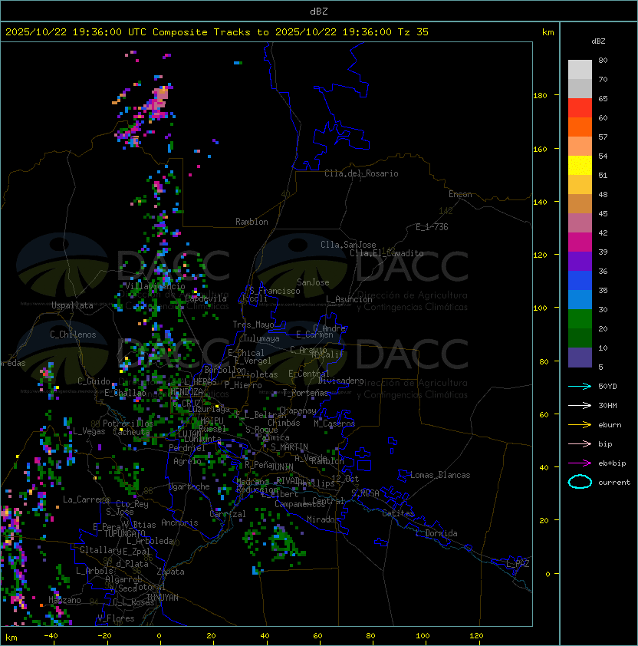Screen dimensions: 638x646
Task: Click the V_Flores map label
Action: [116, 618]
